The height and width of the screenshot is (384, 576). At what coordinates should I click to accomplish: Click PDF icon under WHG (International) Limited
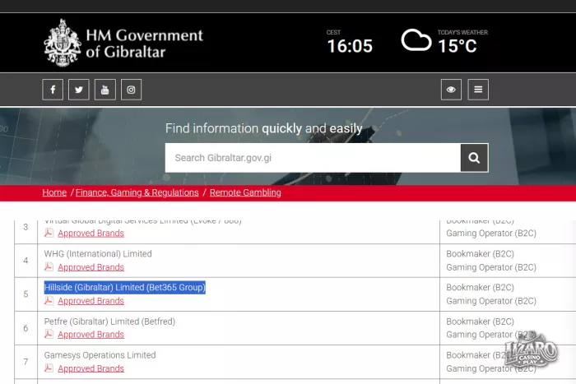[x=49, y=267]
